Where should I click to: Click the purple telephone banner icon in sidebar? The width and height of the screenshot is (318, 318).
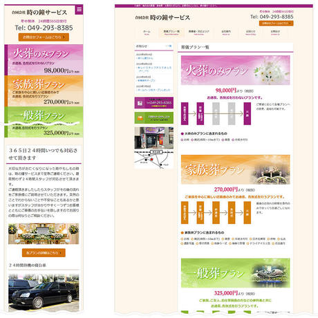pyautogui.click(x=140, y=103)
